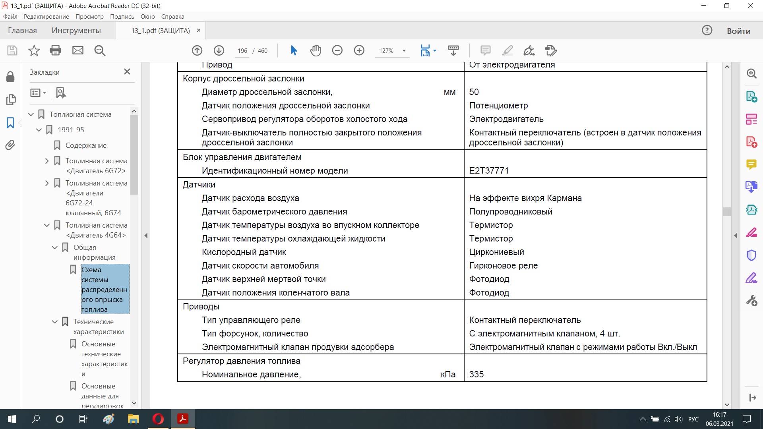763x429 pixels.
Task: Go to previous page arrow
Action: 197,50
